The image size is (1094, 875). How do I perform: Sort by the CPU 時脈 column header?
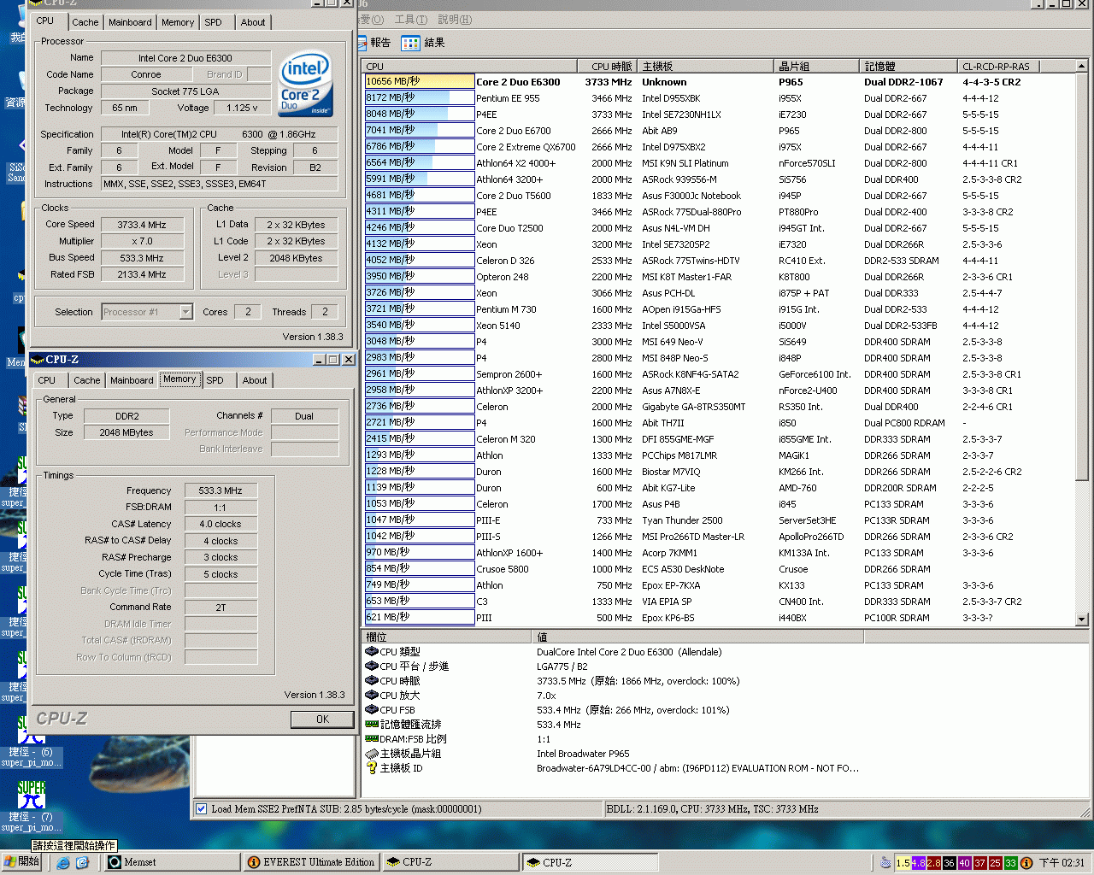tap(606, 66)
